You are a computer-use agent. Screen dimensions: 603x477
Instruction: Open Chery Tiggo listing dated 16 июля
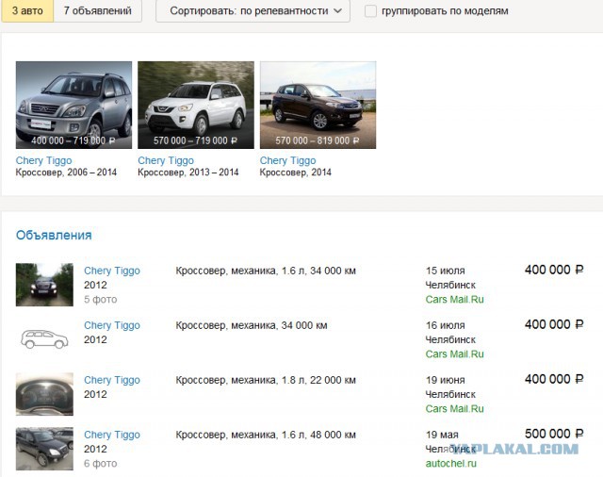[x=112, y=325]
